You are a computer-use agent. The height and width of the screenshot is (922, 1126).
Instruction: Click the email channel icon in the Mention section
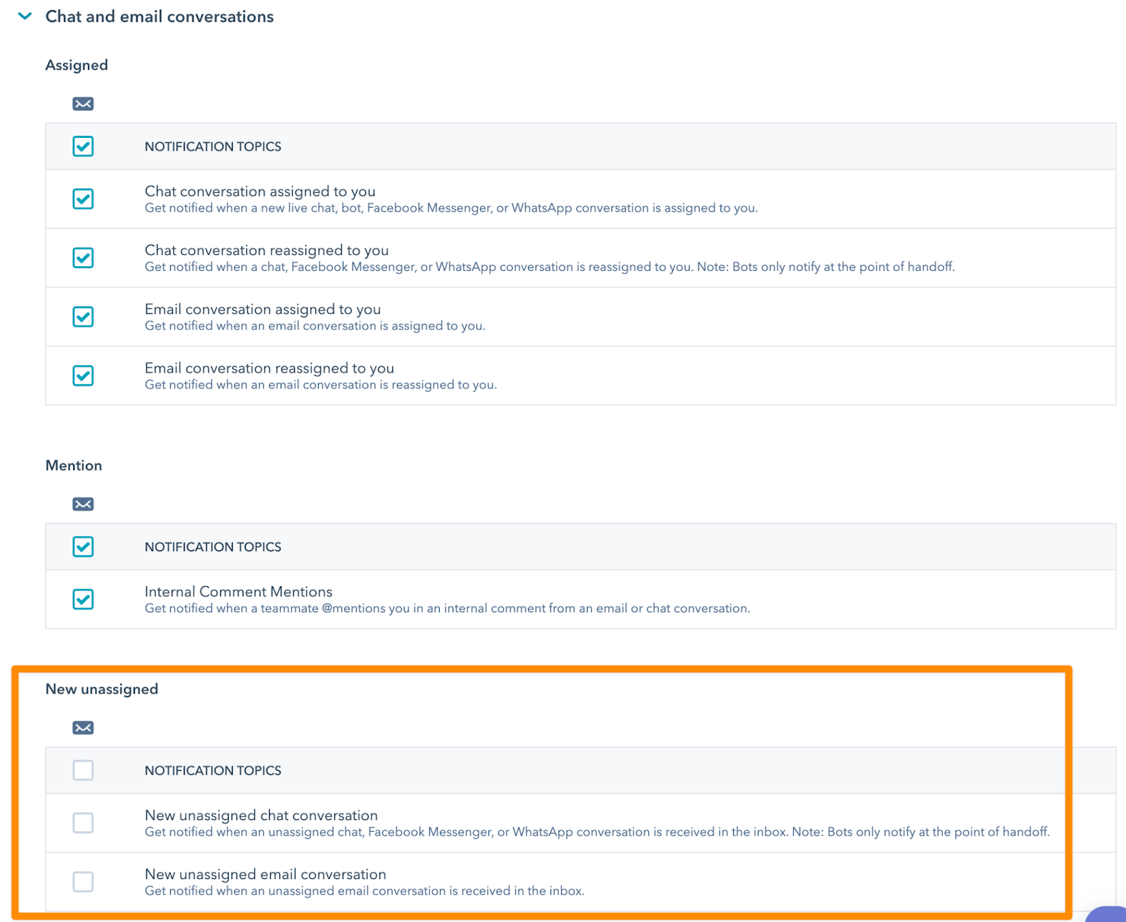pyautogui.click(x=82, y=503)
